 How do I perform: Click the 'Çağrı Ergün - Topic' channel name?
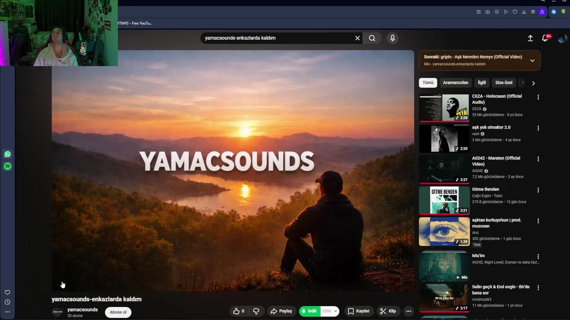click(x=487, y=196)
